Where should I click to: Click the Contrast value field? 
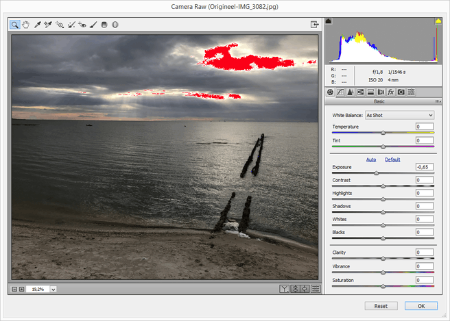[425, 180]
